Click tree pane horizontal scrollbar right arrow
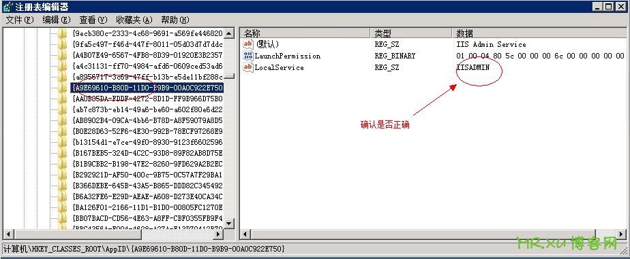 pyautogui.click(x=219, y=234)
